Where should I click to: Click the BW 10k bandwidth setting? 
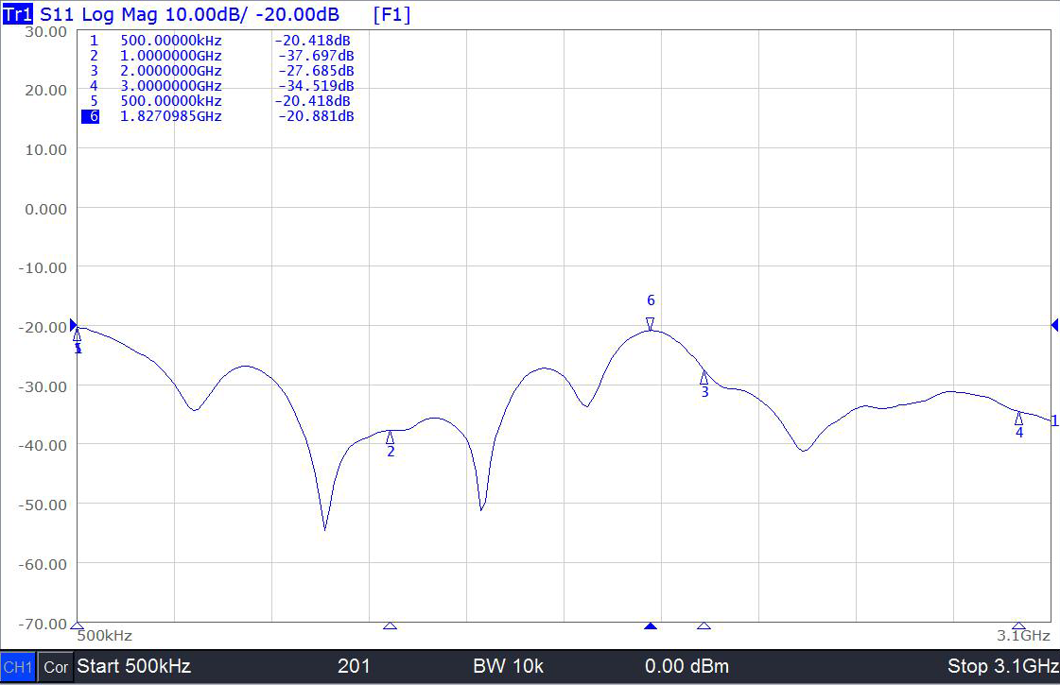coord(508,666)
